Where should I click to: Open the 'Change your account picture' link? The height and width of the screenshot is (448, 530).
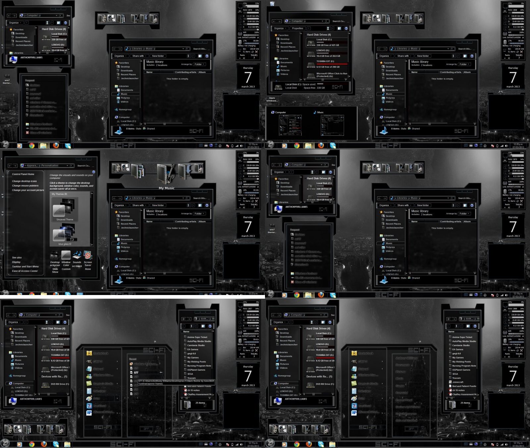tap(28, 190)
